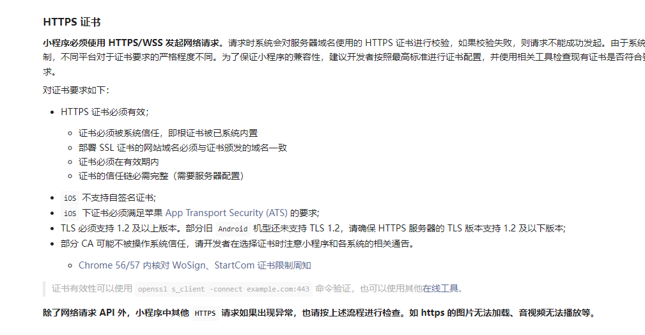Click the bullet TLS 必须支持 1.2 及以上版本
Image resolution: width=645 pixels, height=335 pixels.
coord(313,228)
